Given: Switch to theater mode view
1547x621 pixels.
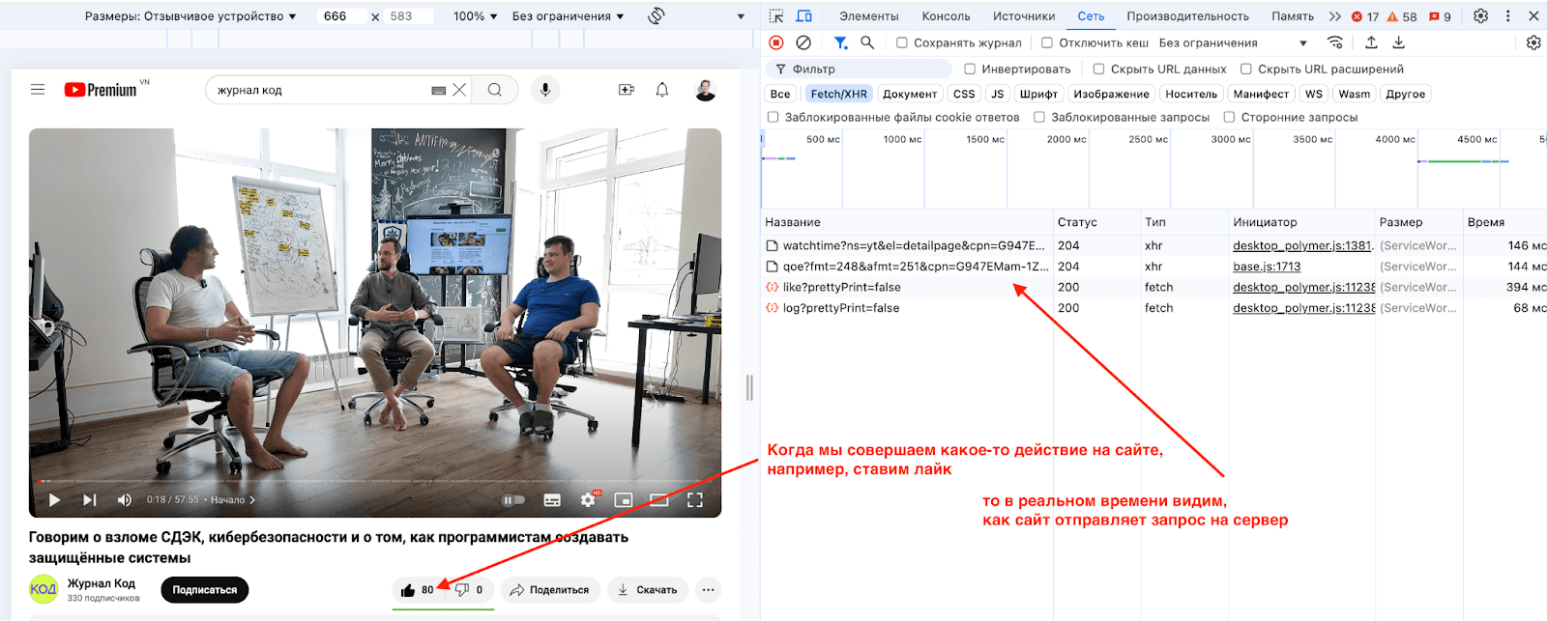Looking at the screenshot, I should click(x=659, y=500).
